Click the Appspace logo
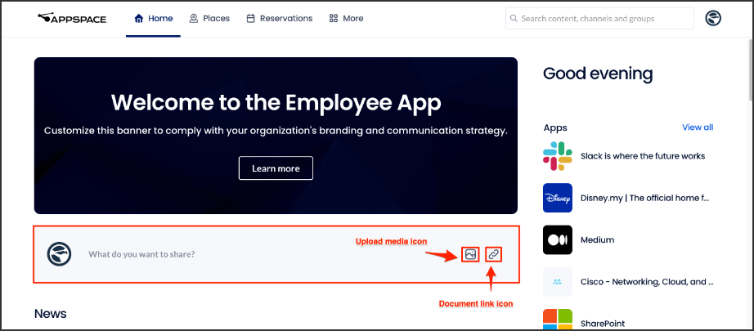Viewport: 754px width, 331px height. [72, 18]
